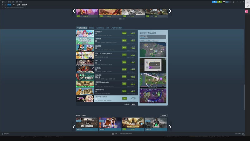
Task: Open the ¥25.20 Seeds of Calamity row
Action: tap(107, 41)
